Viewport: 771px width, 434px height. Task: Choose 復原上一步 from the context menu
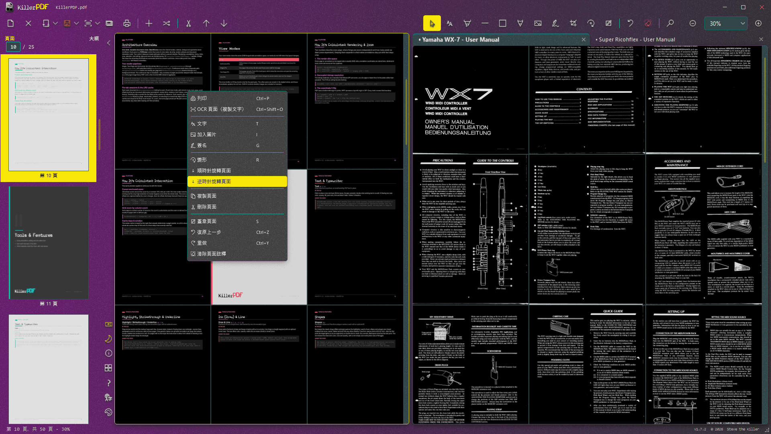point(237,232)
